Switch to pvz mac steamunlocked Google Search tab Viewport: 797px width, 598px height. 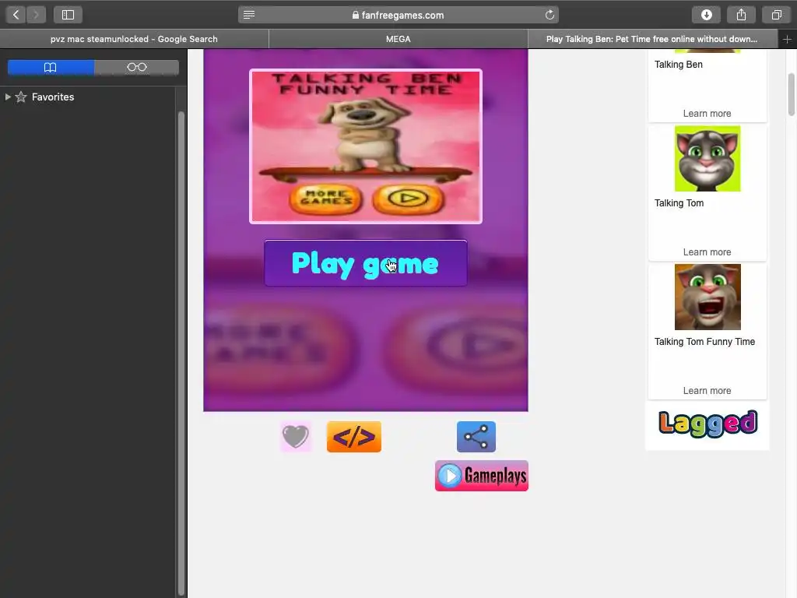point(134,39)
